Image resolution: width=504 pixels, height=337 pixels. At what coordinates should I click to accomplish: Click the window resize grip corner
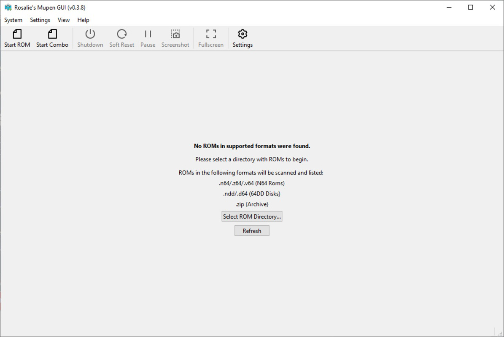(x=500, y=333)
